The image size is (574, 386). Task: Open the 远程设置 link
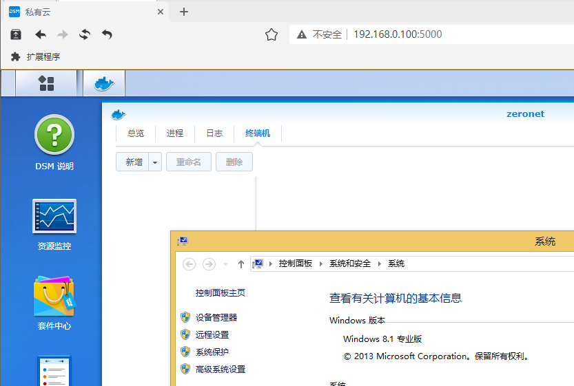tap(212, 334)
